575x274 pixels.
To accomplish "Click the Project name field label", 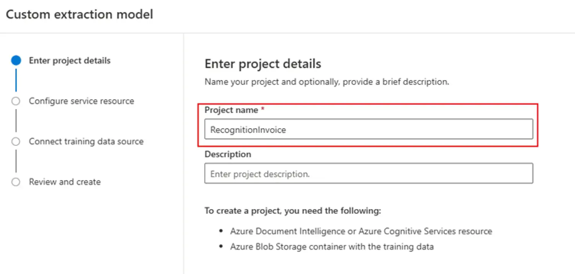I will click(x=231, y=110).
